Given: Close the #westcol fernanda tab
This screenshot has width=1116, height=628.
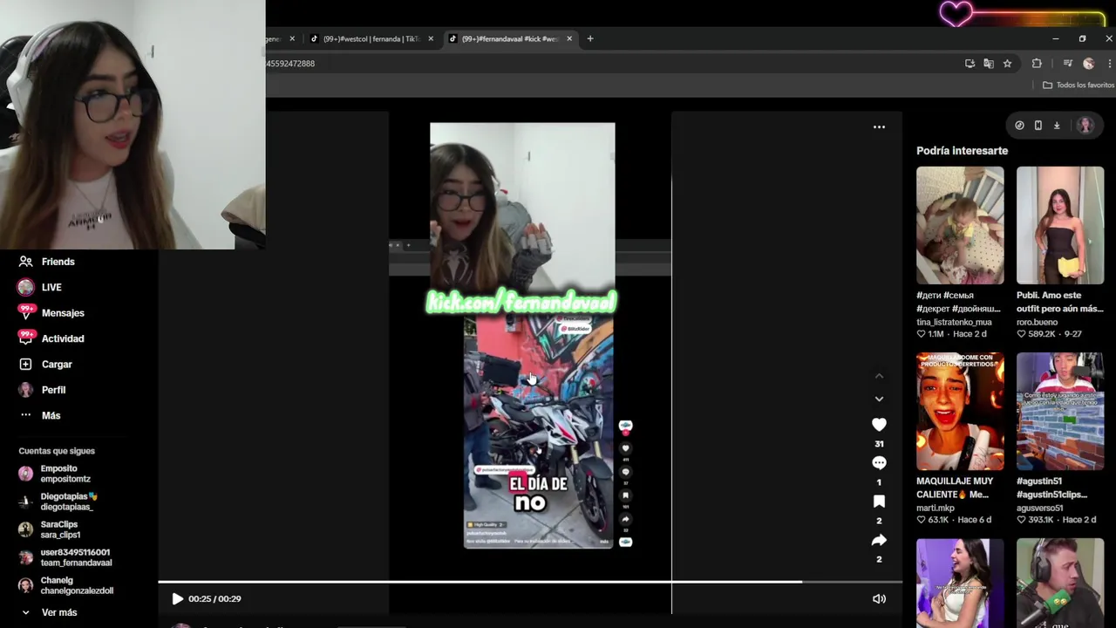Looking at the screenshot, I should click(x=431, y=38).
